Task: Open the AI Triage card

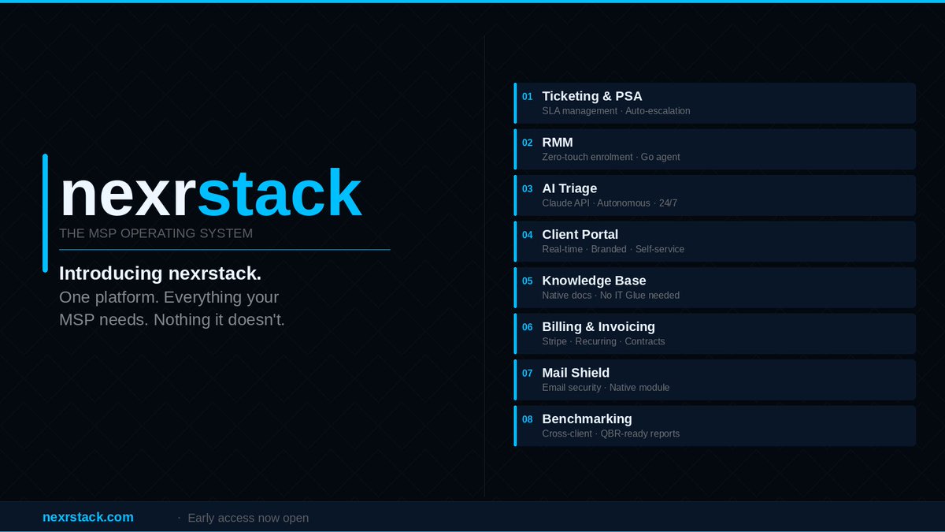Action: [715, 195]
